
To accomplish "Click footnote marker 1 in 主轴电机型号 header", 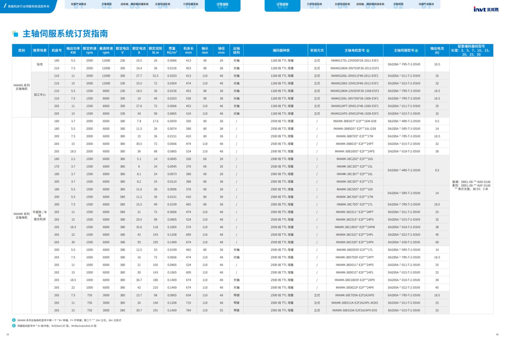I will click(x=368, y=51).
